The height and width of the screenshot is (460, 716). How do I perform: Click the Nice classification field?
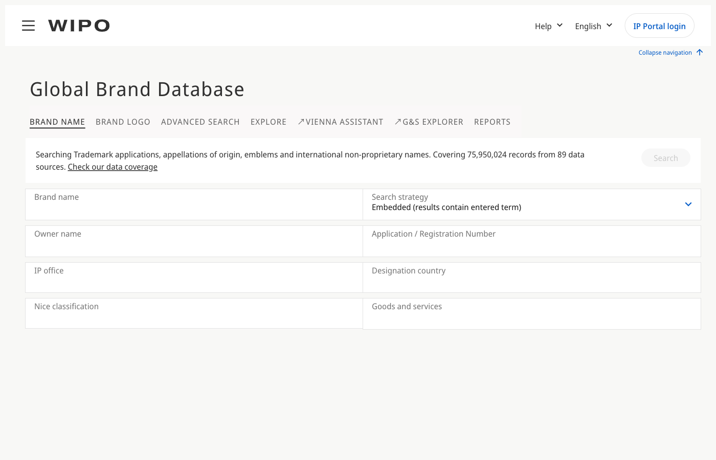194,313
